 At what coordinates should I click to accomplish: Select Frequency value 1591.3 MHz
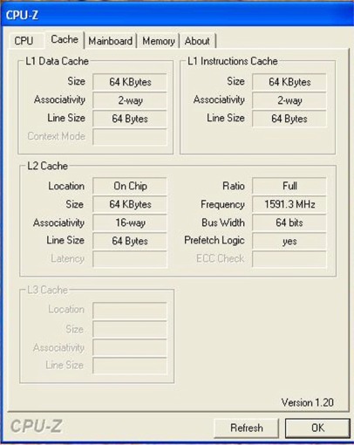click(x=289, y=204)
